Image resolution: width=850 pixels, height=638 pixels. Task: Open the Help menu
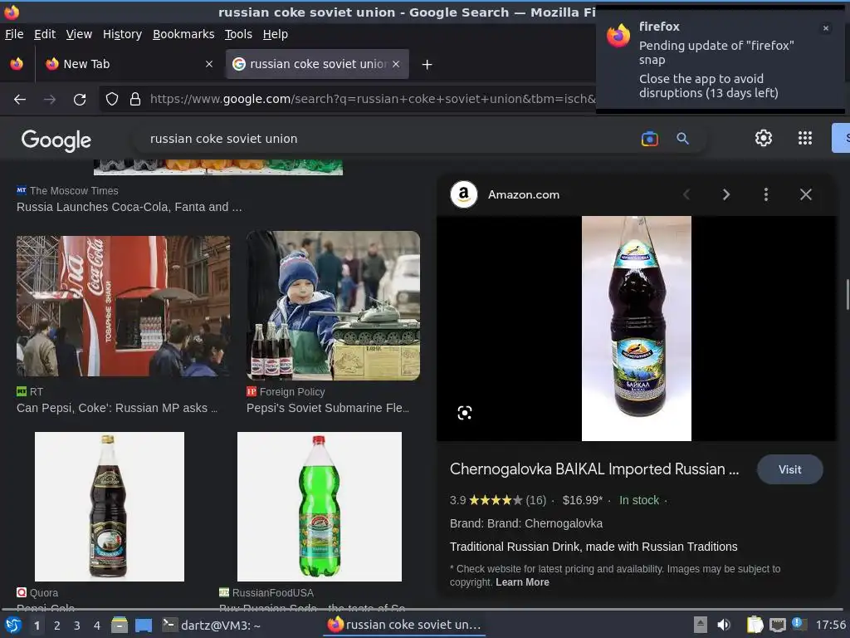pyautogui.click(x=276, y=34)
